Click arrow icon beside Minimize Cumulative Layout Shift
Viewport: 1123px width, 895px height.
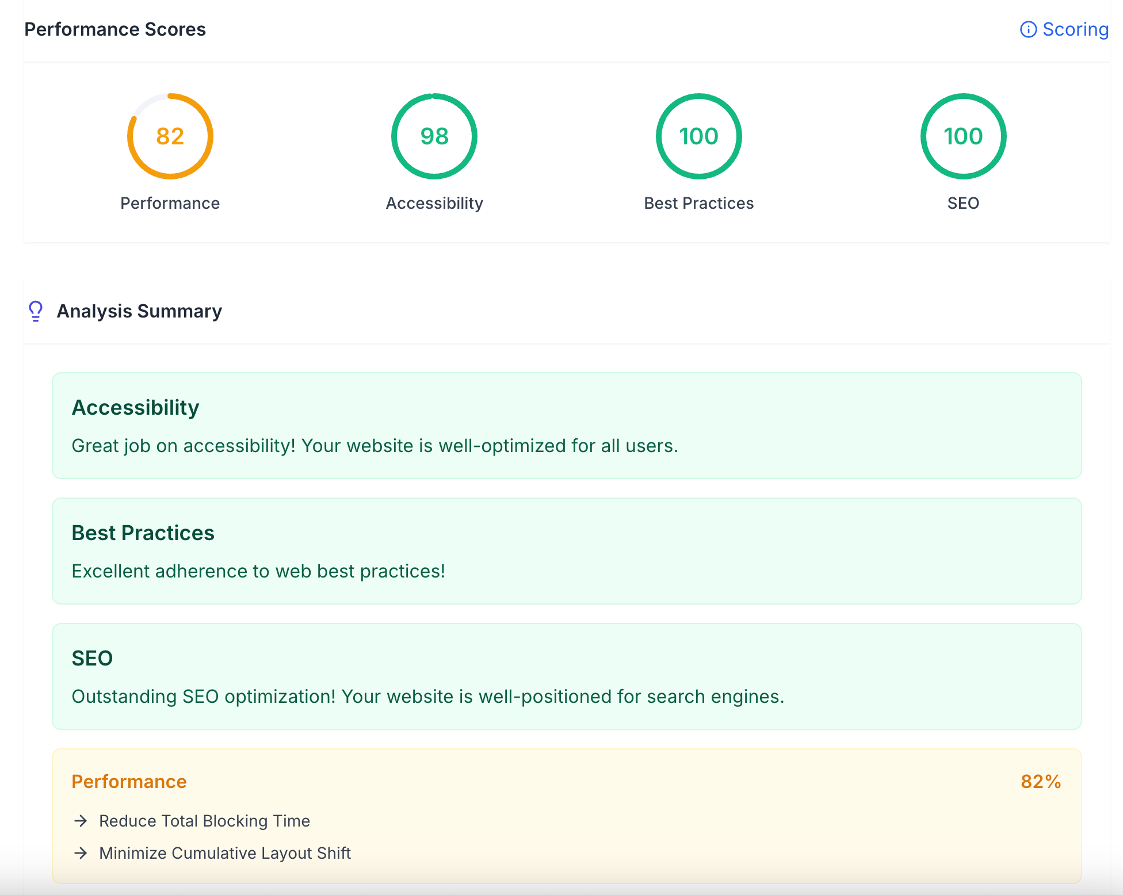(81, 853)
